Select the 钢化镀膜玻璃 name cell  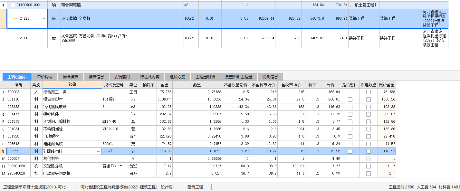click(72, 107)
